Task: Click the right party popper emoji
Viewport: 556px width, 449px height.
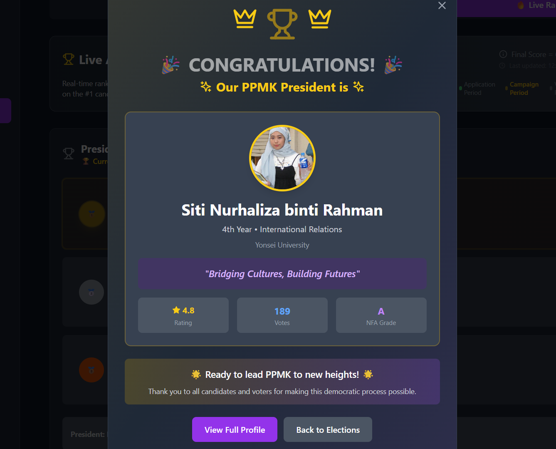Action: click(x=393, y=65)
